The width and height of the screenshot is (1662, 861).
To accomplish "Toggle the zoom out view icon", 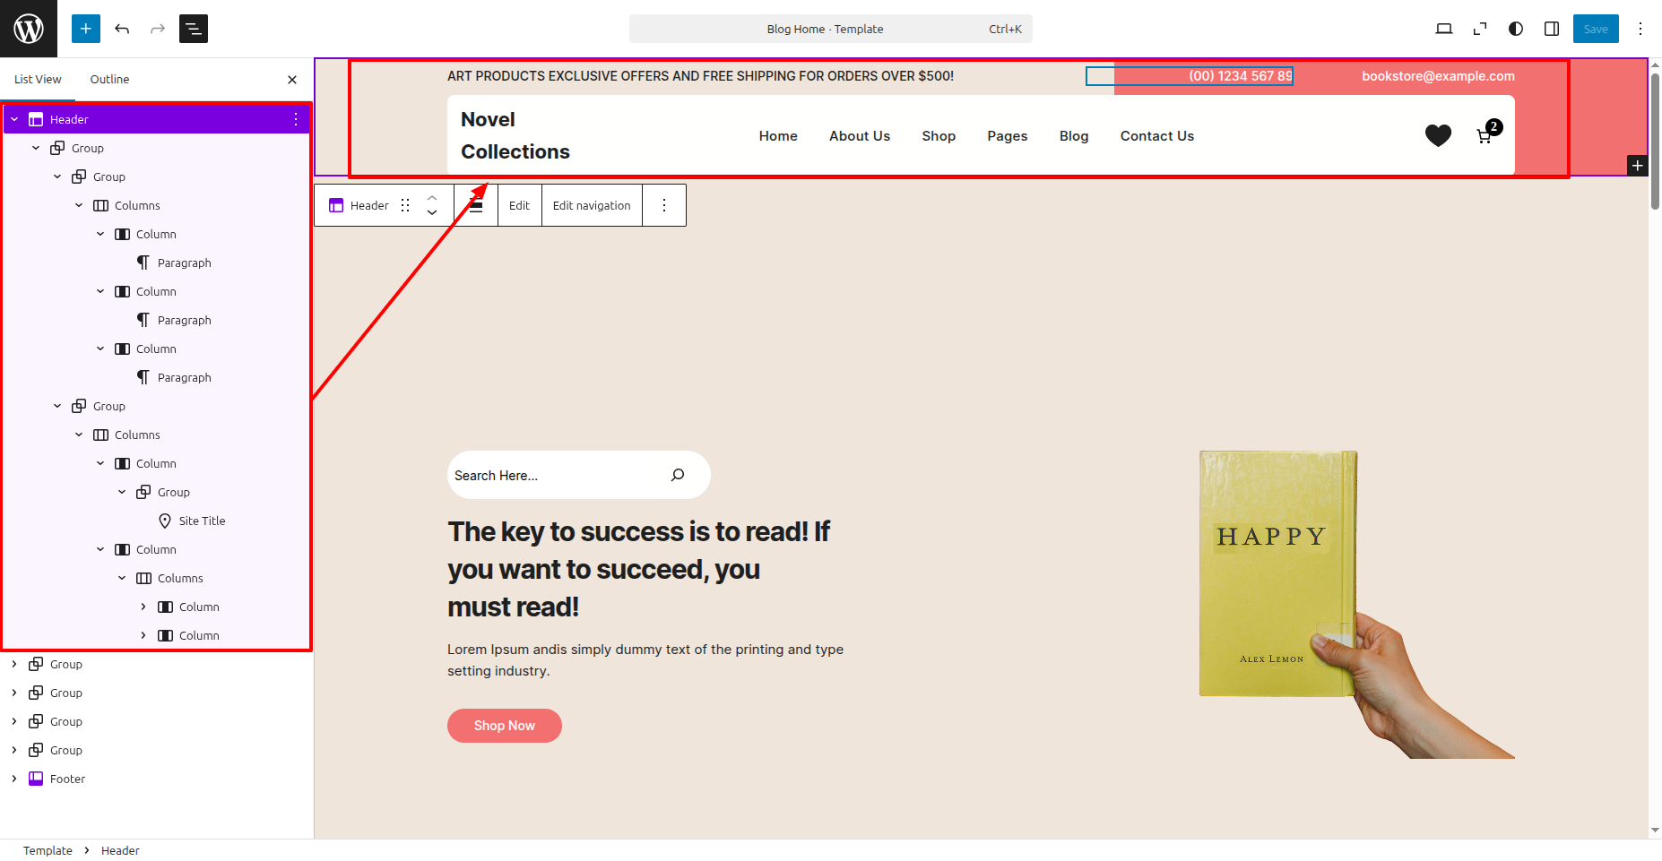I will coord(1480,29).
